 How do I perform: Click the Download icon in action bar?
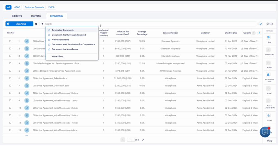click(x=268, y=50)
